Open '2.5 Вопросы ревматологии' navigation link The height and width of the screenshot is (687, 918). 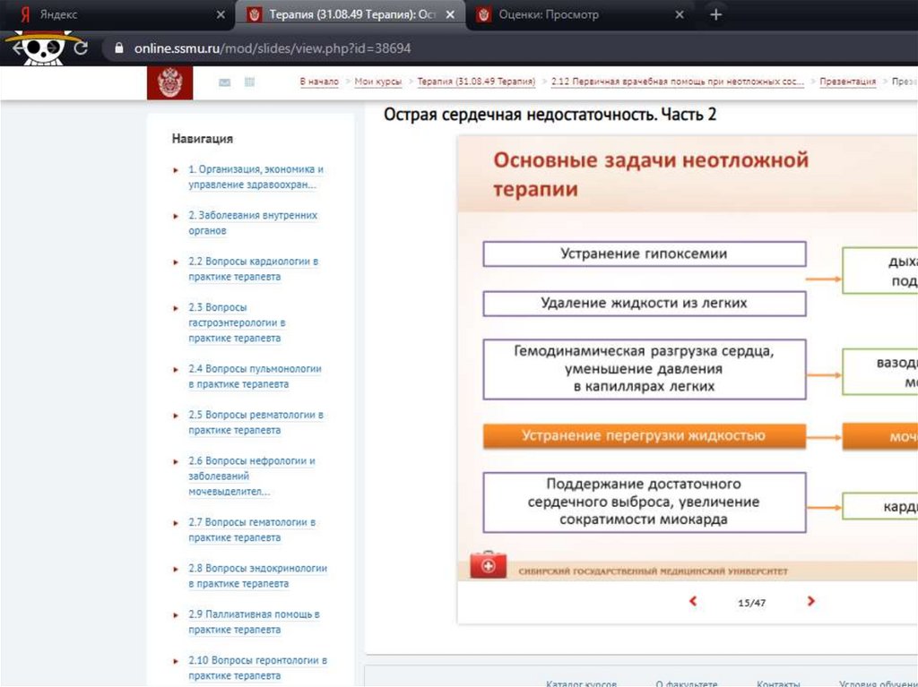coord(255,423)
